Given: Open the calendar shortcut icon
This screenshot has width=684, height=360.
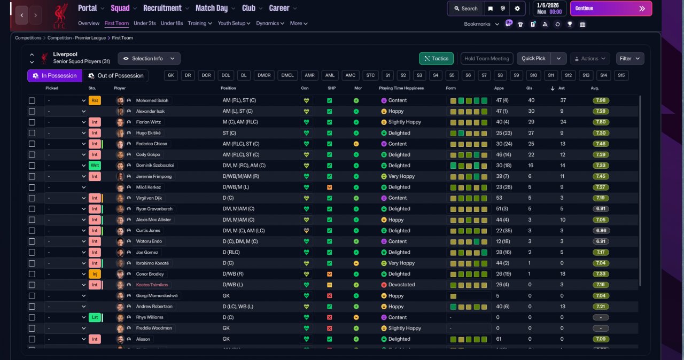Looking at the screenshot, I should click(582, 24).
